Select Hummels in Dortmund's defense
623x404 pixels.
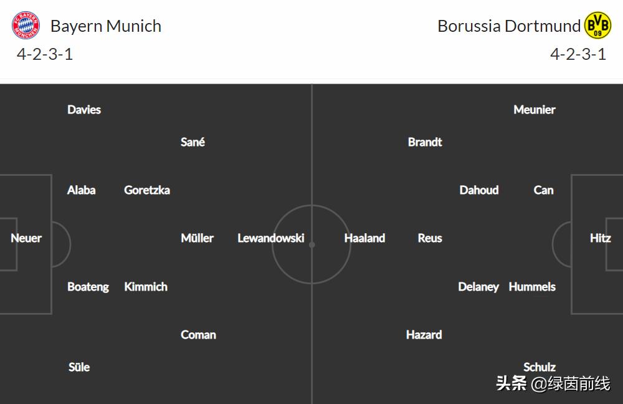(532, 287)
